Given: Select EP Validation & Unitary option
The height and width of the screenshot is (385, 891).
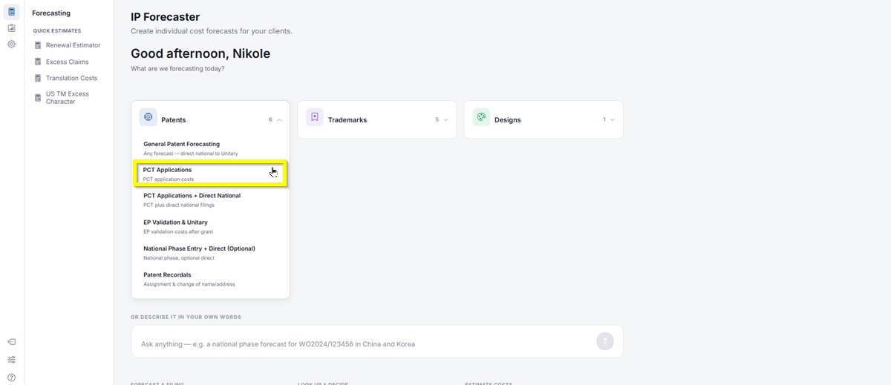Looking at the screenshot, I should pos(210,226).
